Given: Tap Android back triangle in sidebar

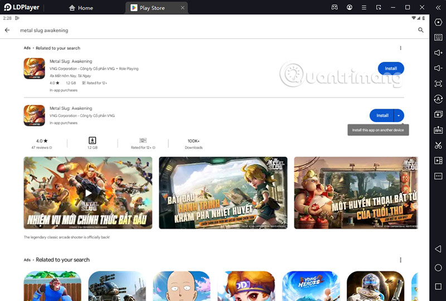Looking at the screenshot, I should (438, 249).
